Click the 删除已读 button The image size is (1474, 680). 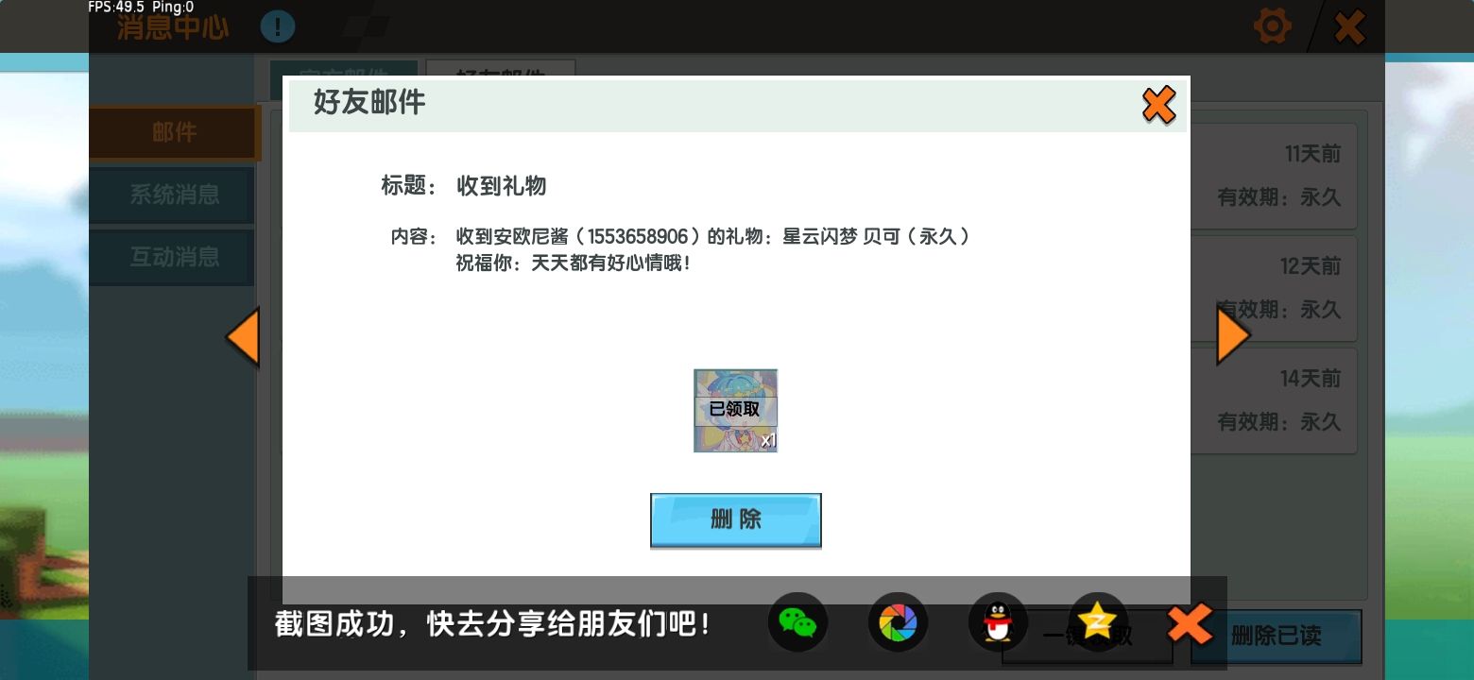coord(1276,637)
